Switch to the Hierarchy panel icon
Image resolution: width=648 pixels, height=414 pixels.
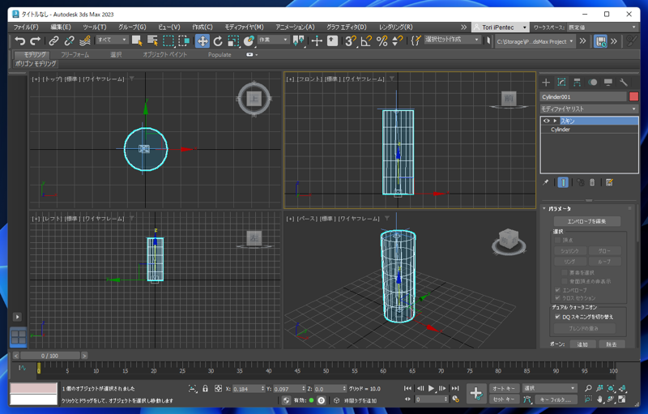577,82
